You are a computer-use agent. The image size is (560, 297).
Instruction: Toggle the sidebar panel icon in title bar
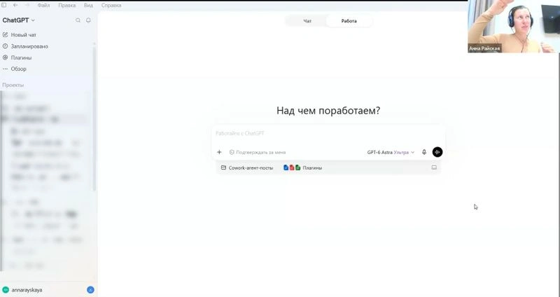pos(4,6)
